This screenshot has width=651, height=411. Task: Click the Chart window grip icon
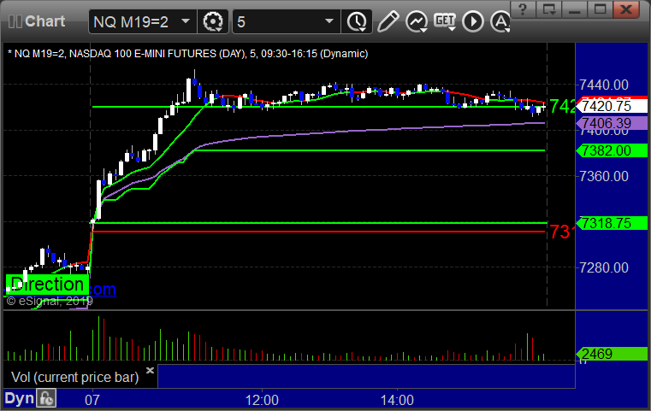(x=15, y=21)
